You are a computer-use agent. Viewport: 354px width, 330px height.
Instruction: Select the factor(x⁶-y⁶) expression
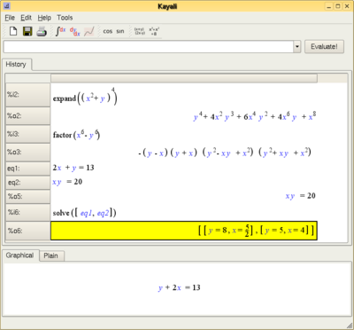click(76, 135)
